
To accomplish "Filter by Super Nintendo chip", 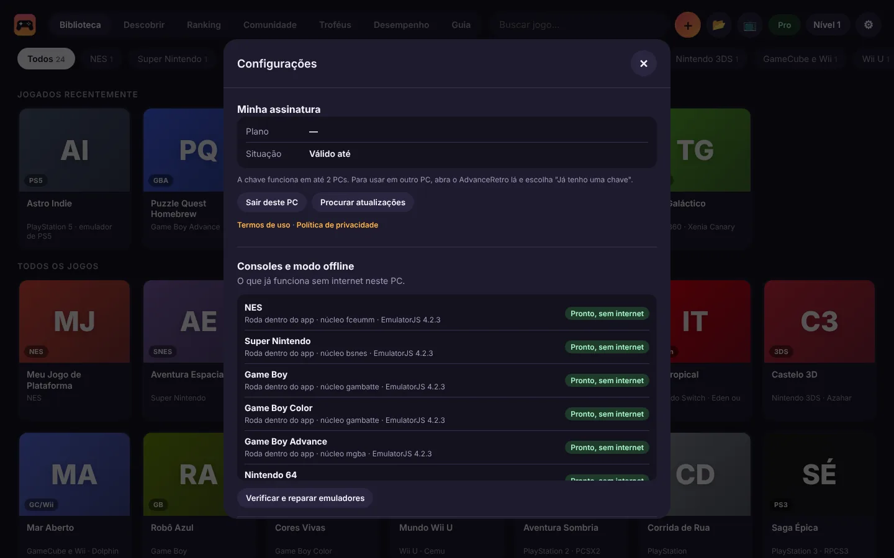I will tap(173, 59).
